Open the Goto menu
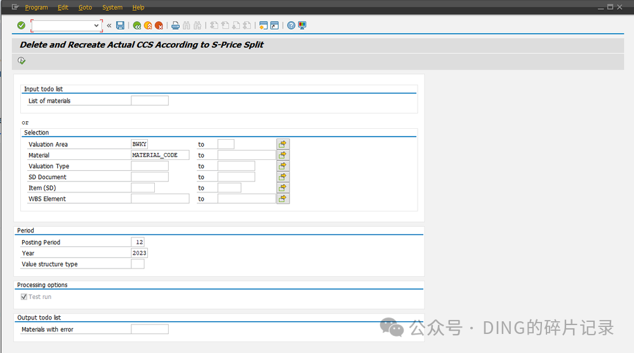 tap(85, 7)
